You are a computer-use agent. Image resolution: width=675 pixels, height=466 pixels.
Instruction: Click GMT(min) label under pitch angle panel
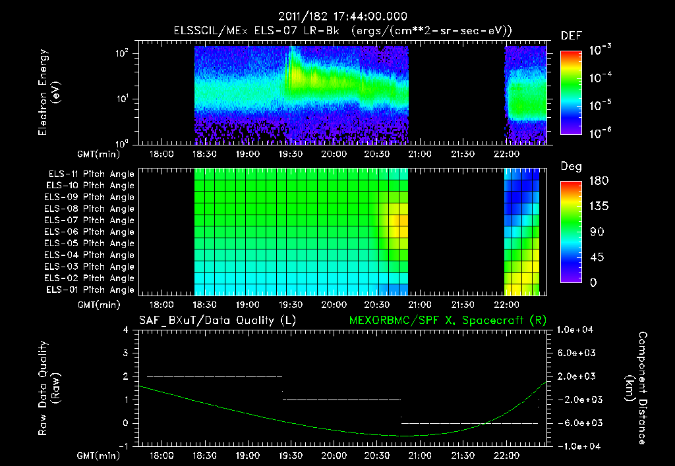point(99,305)
